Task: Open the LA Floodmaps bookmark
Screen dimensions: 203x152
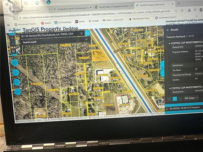Action: coord(63,22)
